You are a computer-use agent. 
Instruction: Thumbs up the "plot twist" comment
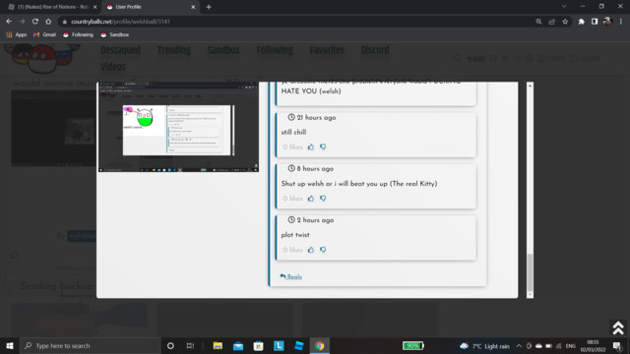311,250
